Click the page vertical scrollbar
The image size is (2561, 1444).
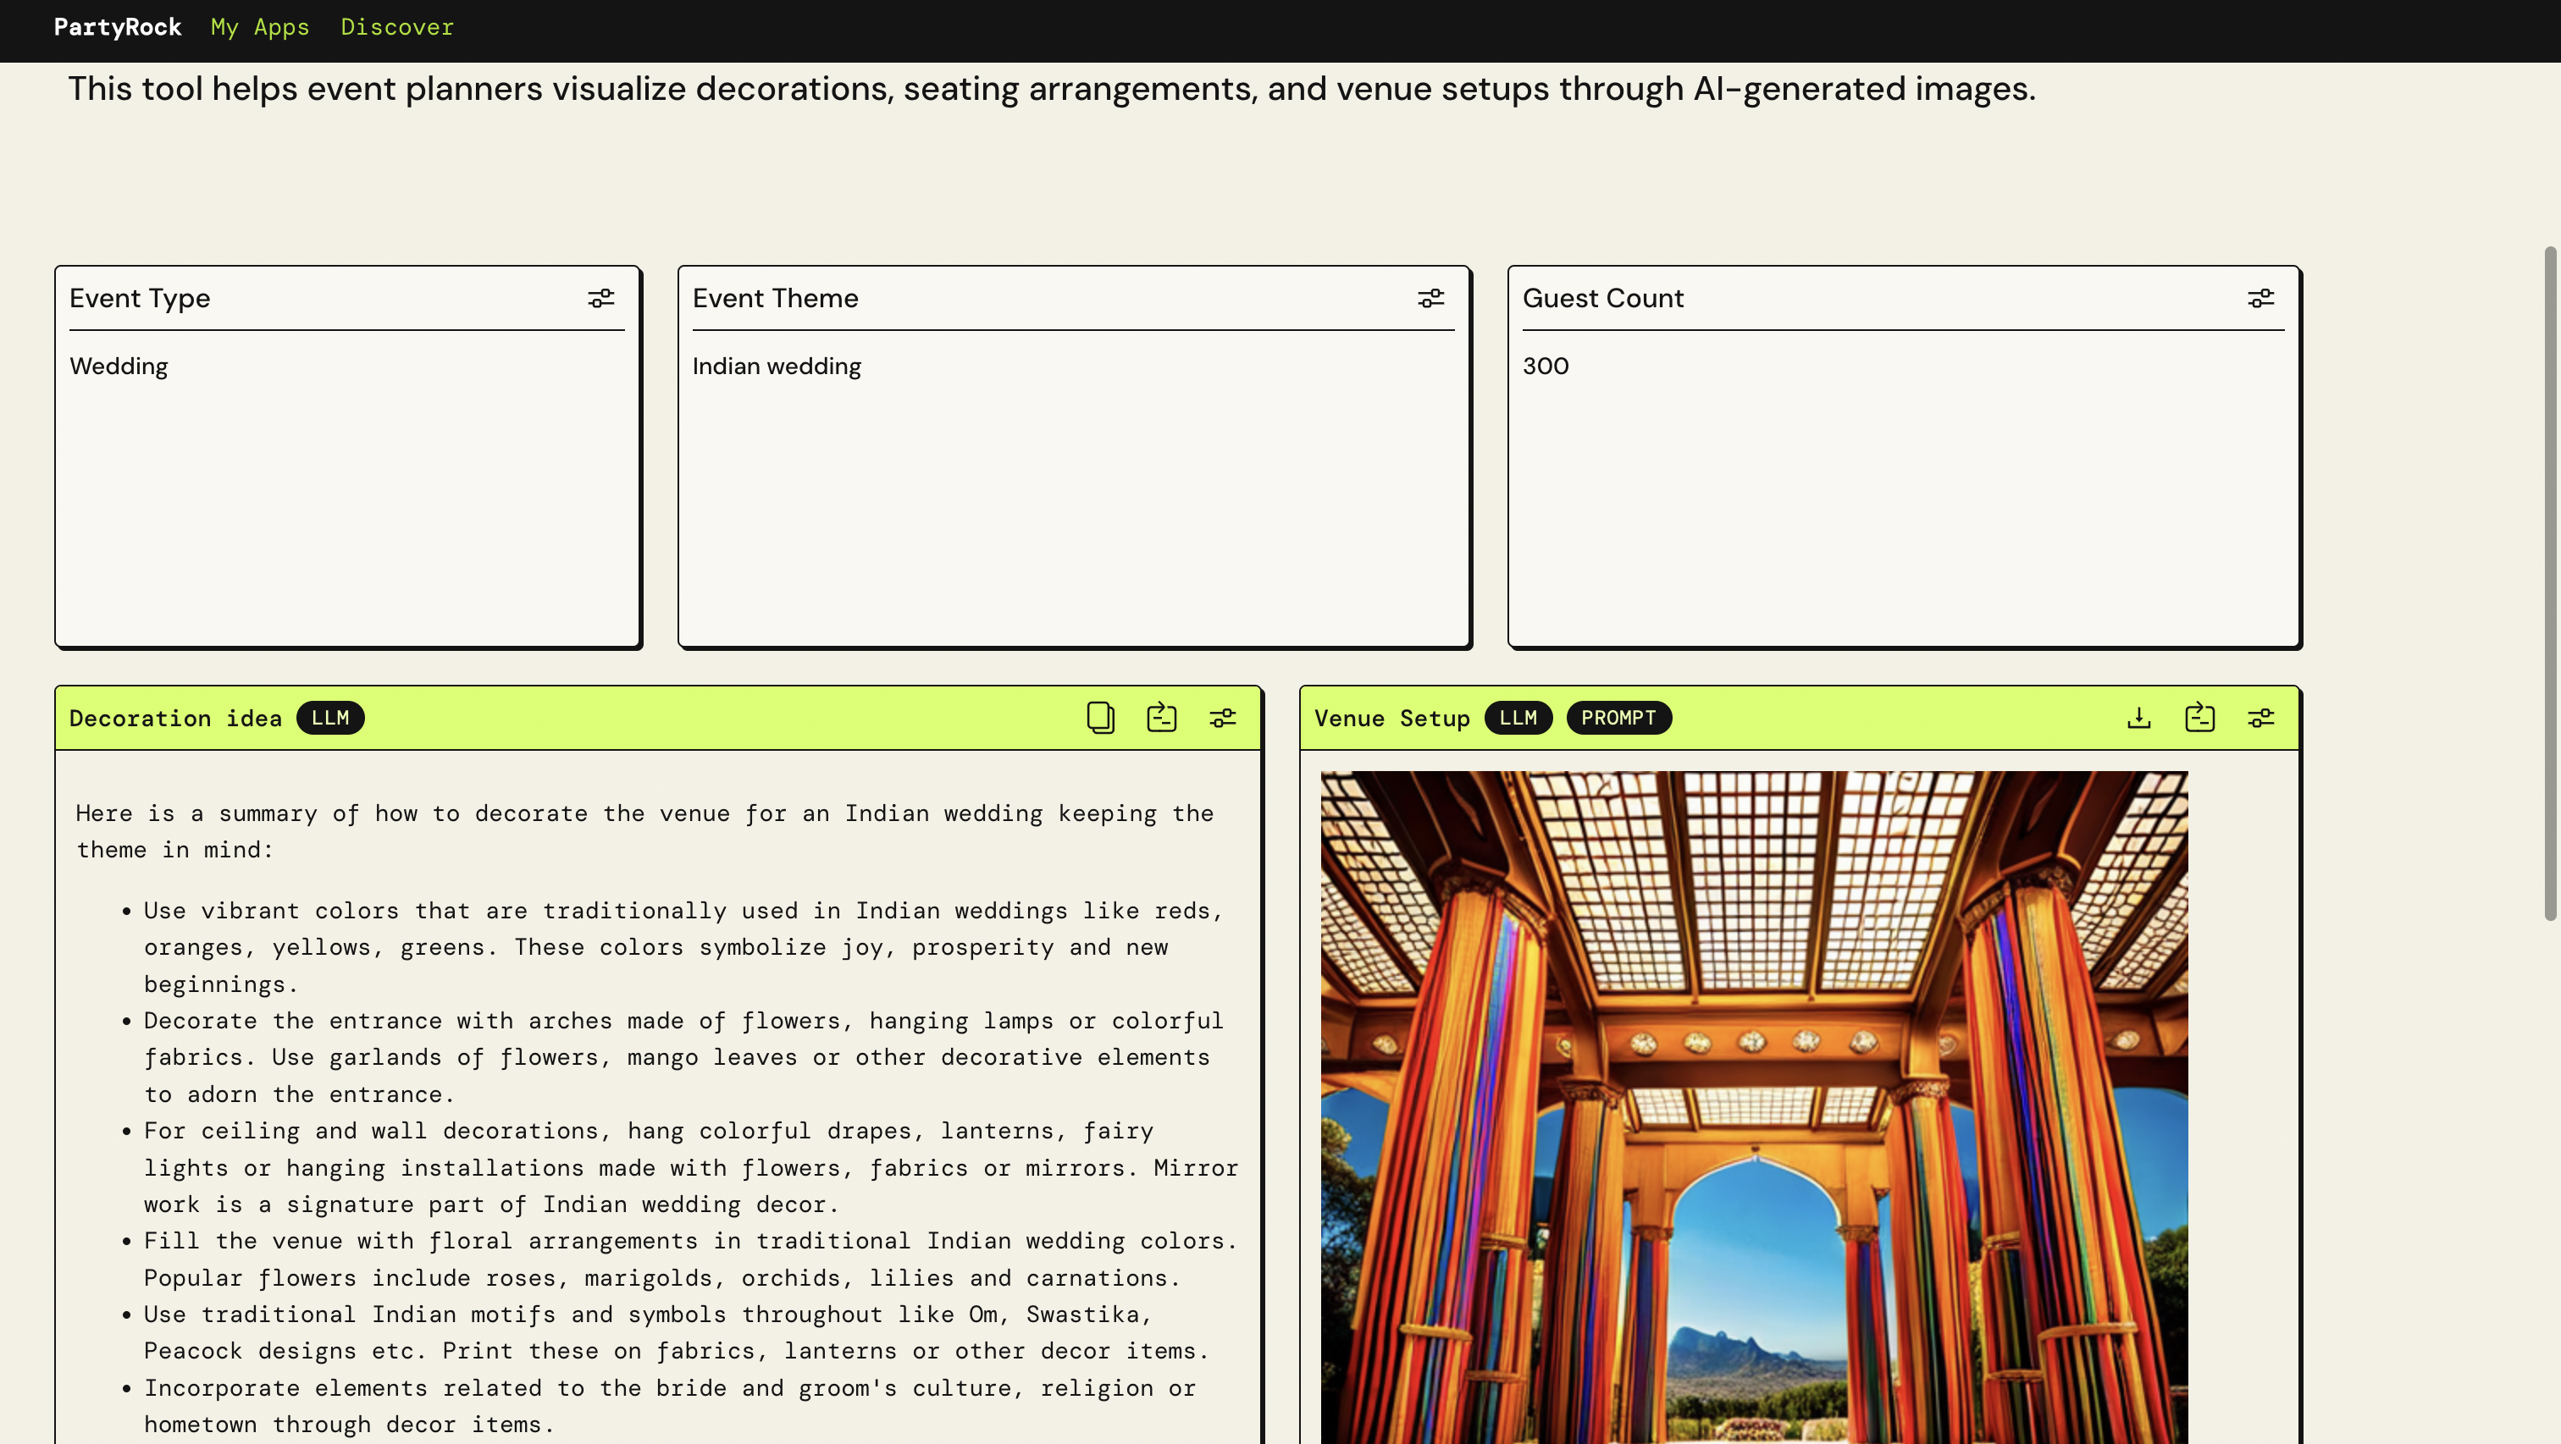tap(2550, 584)
